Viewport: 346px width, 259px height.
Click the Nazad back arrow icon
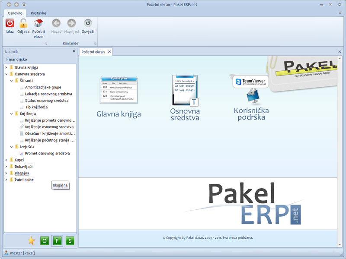pos(56,23)
